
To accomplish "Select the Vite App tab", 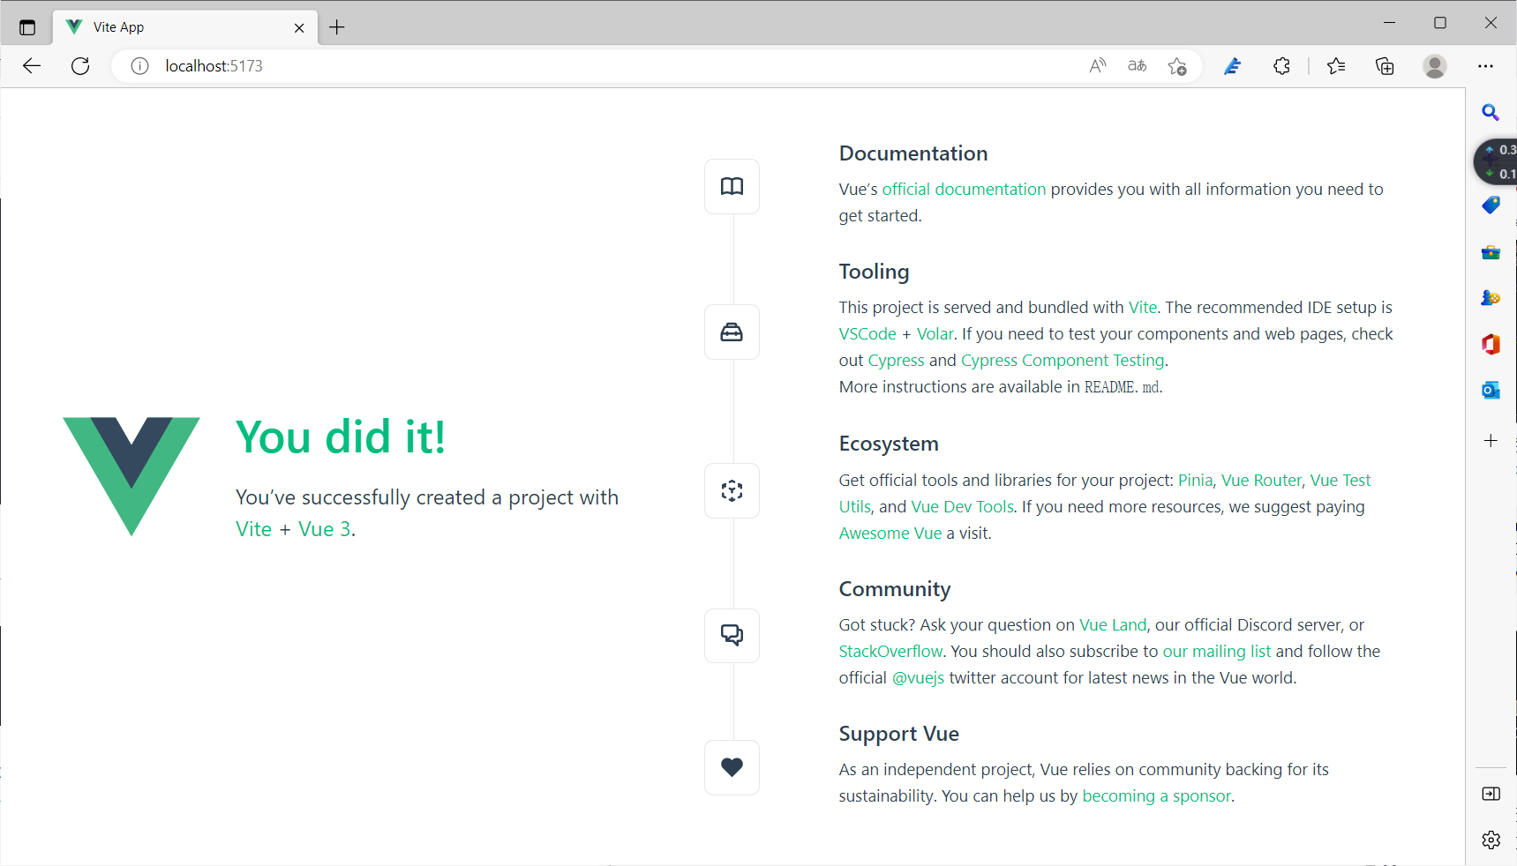I will (185, 27).
